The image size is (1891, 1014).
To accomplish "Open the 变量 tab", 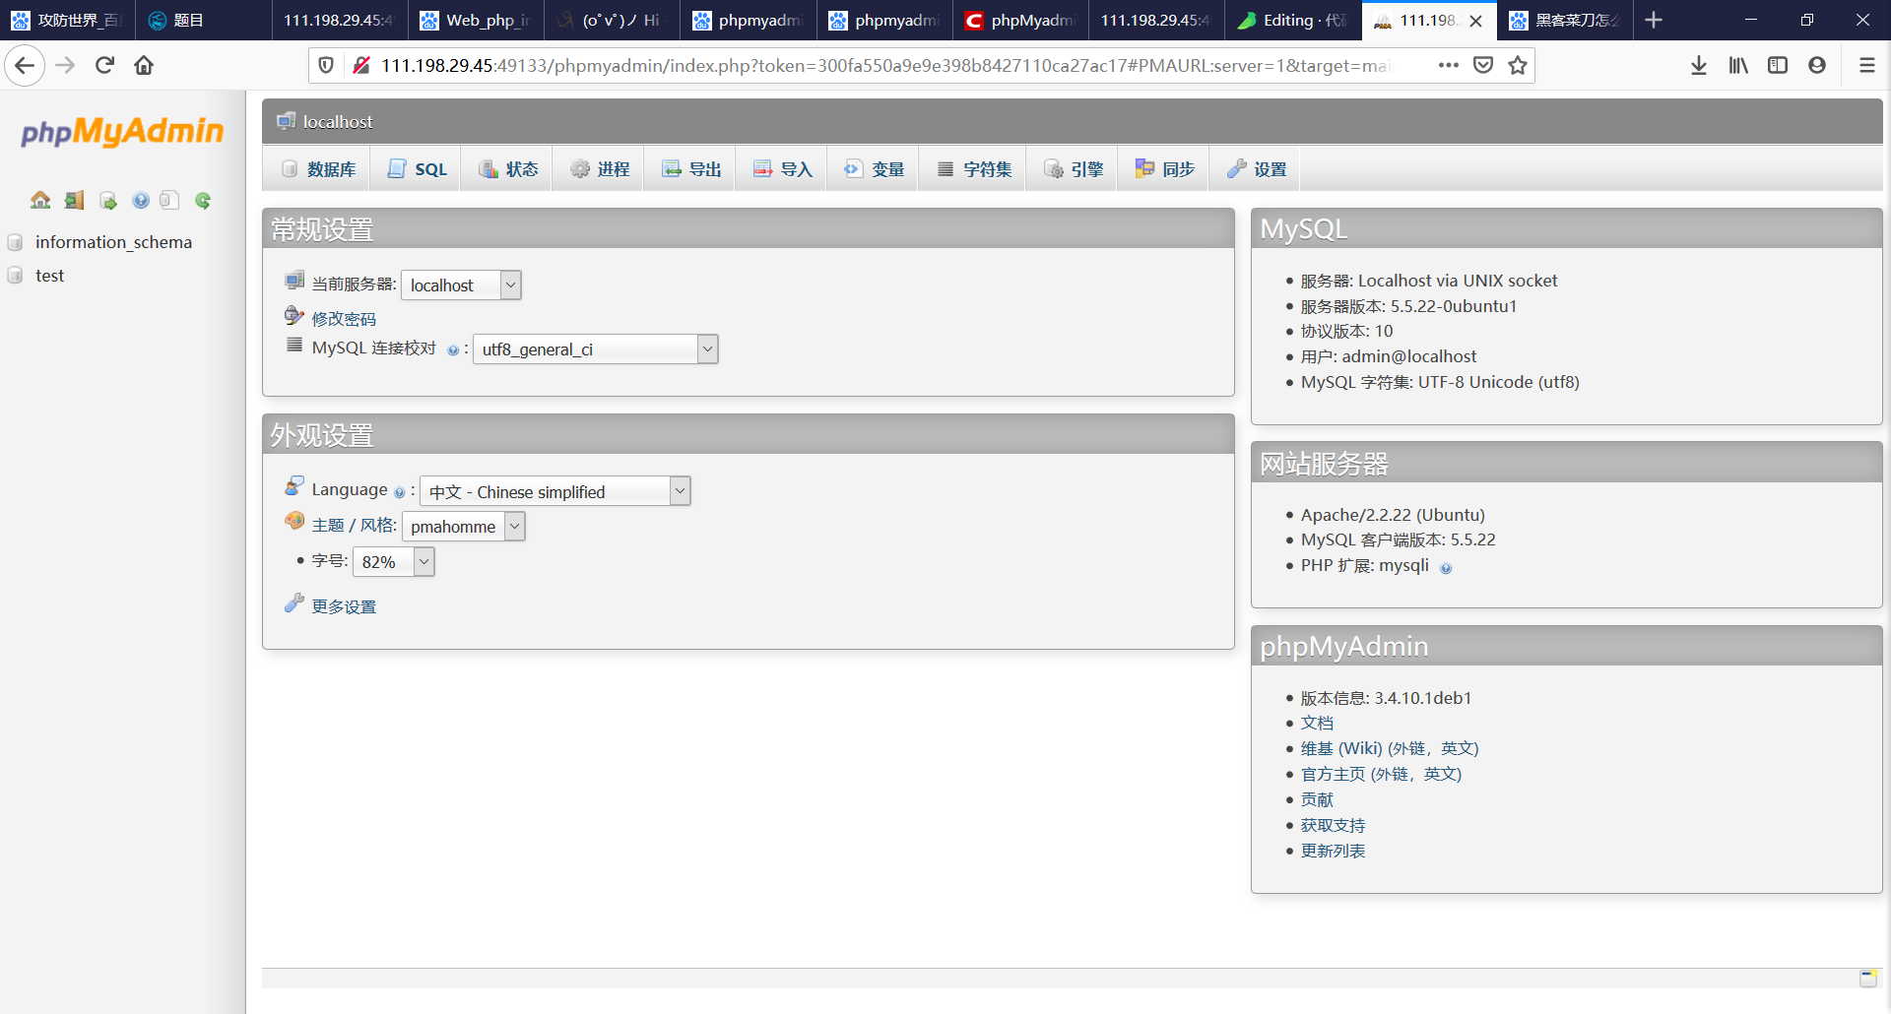I will 875,169.
